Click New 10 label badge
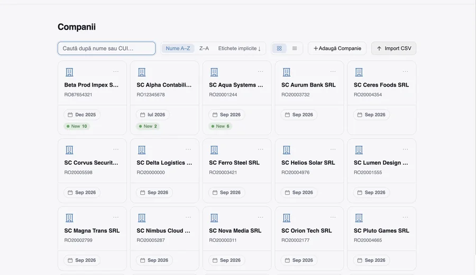This screenshot has height=275, width=476. coord(77,126)
